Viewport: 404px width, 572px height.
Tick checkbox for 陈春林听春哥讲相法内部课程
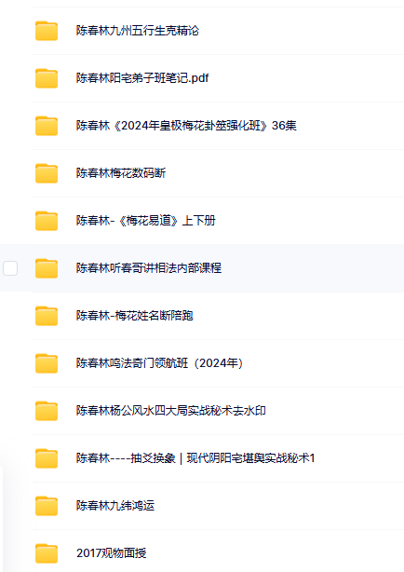10,268
